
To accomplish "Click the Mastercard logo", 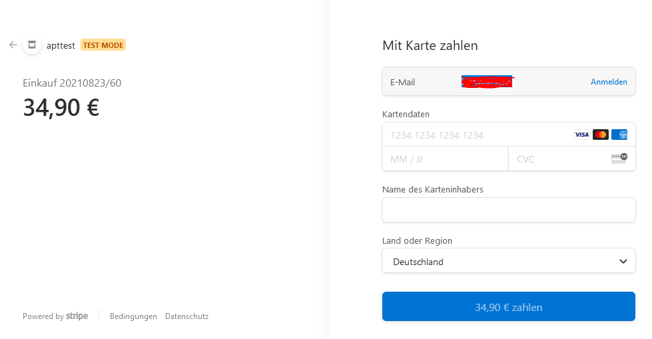I will 600,135.
